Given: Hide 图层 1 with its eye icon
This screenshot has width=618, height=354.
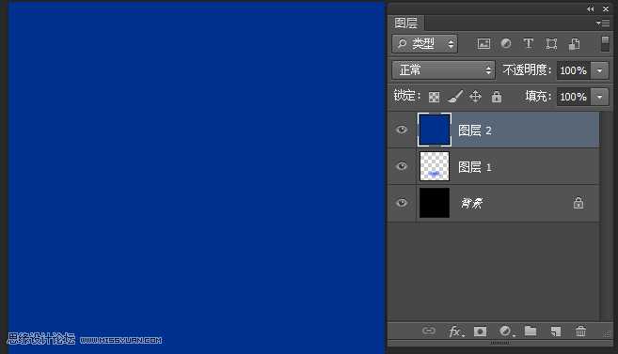Looking at the screenshot, I should (x=402, y=166).
